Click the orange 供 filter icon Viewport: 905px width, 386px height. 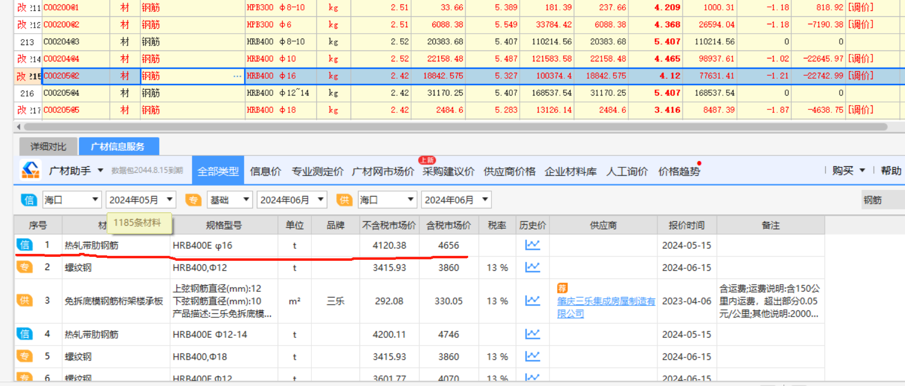pyautogui.click(x=344, y=200)
